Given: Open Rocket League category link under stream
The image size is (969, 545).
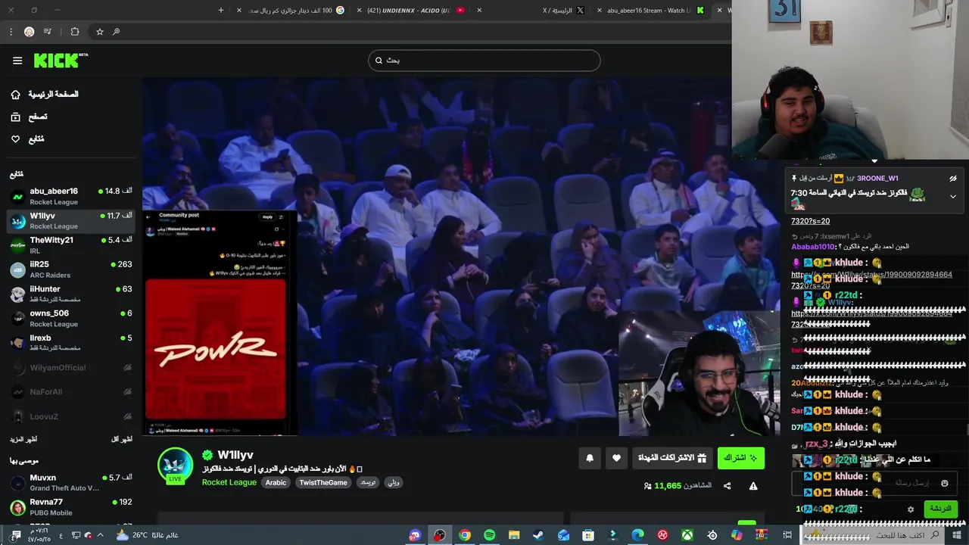Looking at the screenshot, I should (x=229, y=483).
